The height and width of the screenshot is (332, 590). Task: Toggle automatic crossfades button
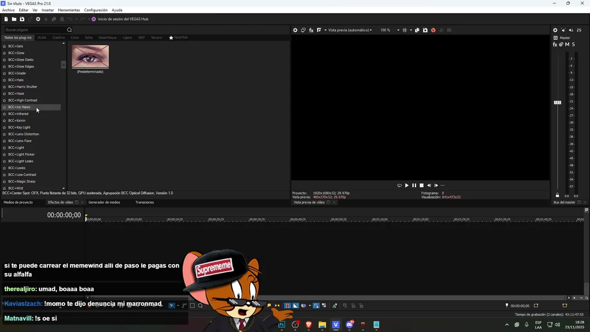295,305
